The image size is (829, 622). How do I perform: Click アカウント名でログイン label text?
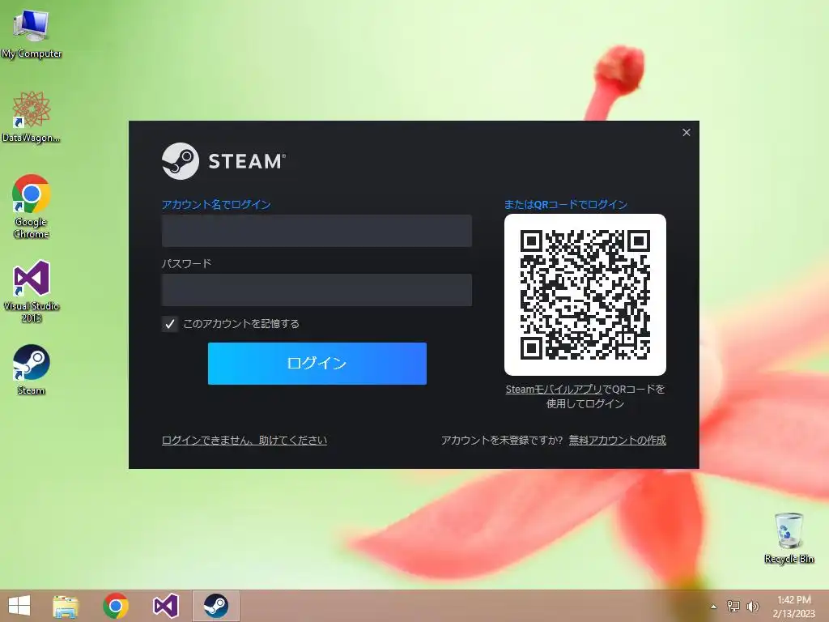216,205
